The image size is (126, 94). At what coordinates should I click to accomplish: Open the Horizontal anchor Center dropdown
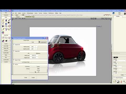(x=38, y=67)
